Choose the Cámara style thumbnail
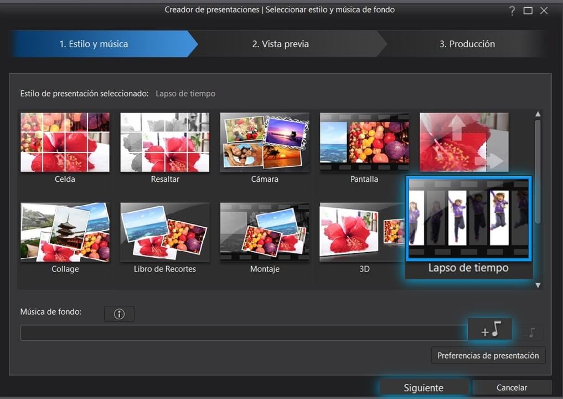 pyautogui.click(x=265, y=142)
